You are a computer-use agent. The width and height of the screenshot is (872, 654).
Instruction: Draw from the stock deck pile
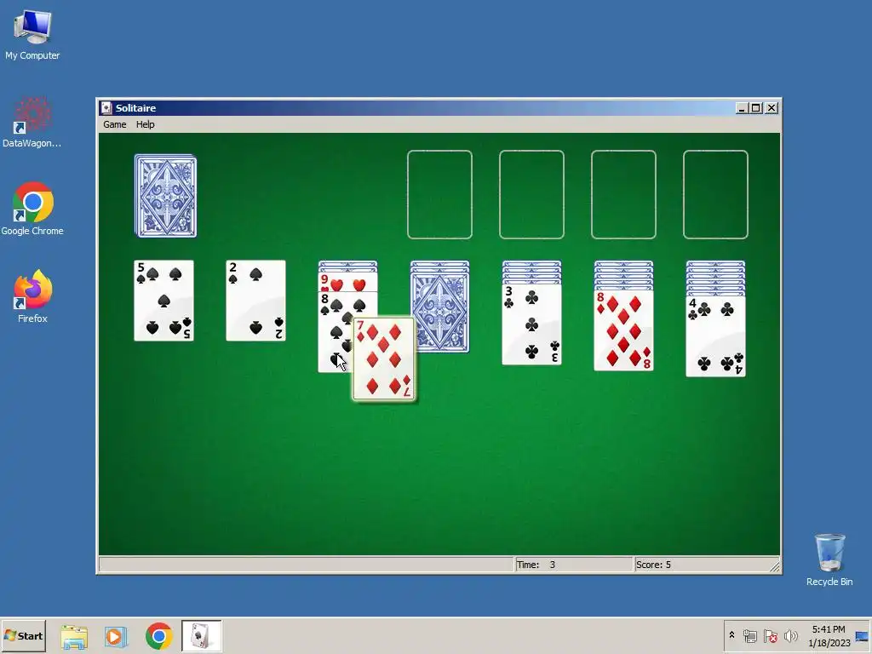click(166, 197)
